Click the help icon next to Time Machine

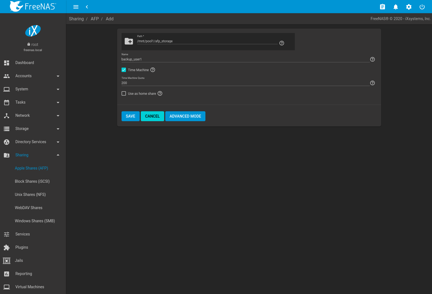(x=153, y=70)
